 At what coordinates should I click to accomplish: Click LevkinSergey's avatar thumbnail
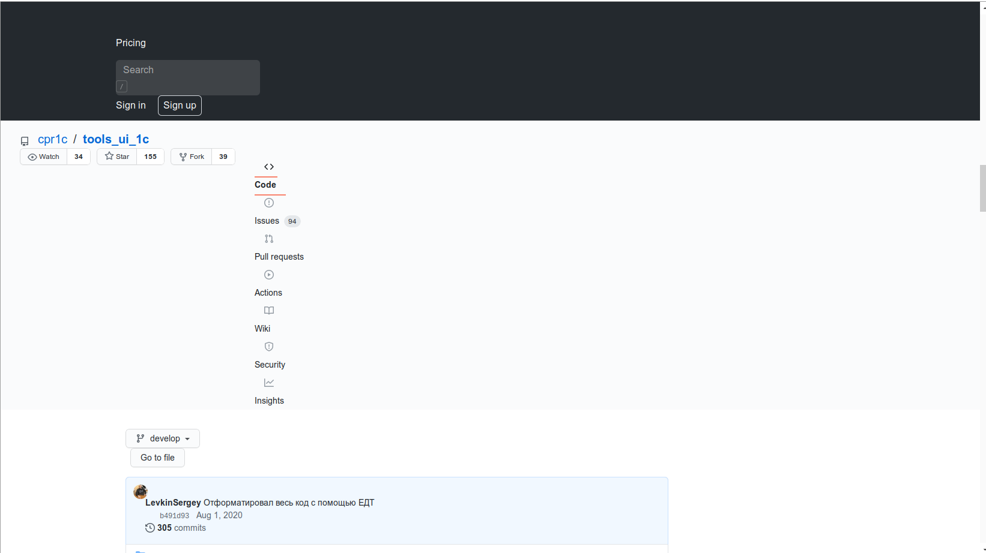point(141,492)
